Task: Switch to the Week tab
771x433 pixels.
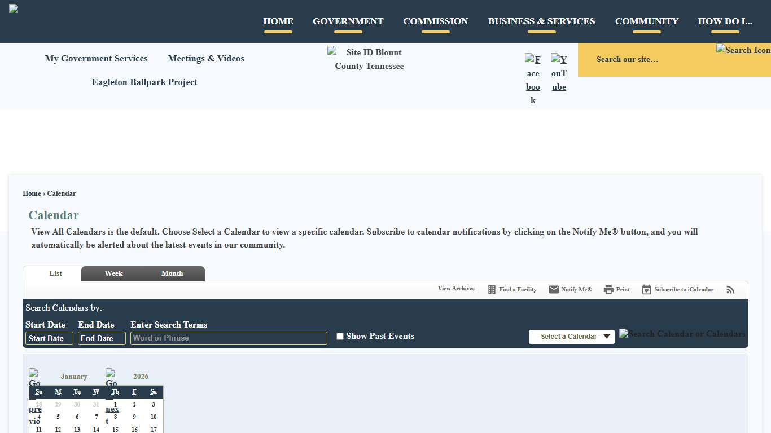Action: click(x=113, y=273)
